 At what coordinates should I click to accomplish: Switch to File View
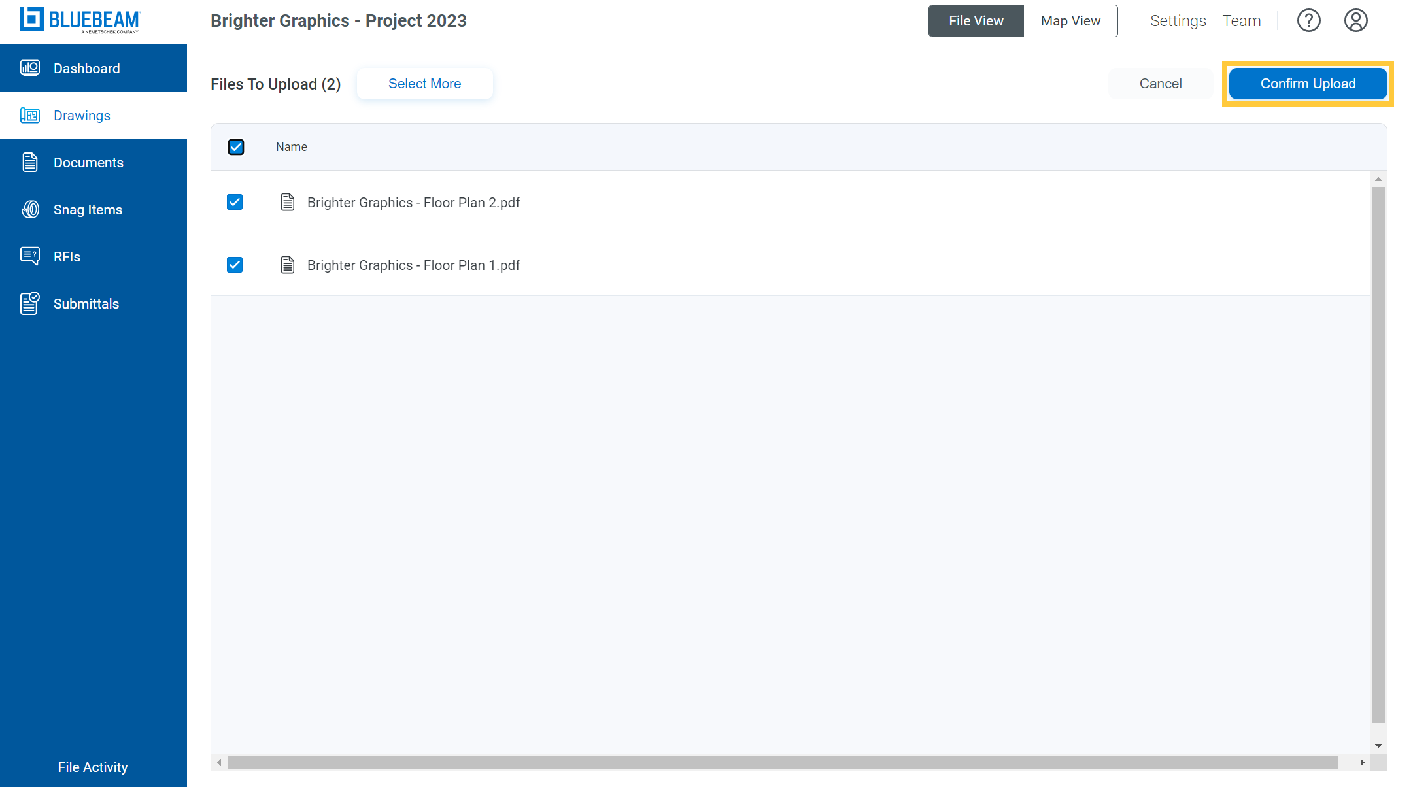(x=976, y=21)
